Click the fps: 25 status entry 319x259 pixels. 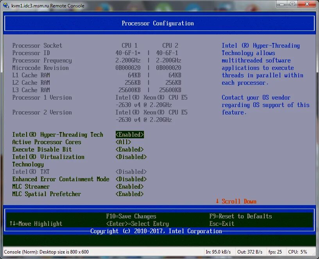(x=275, y=252)
